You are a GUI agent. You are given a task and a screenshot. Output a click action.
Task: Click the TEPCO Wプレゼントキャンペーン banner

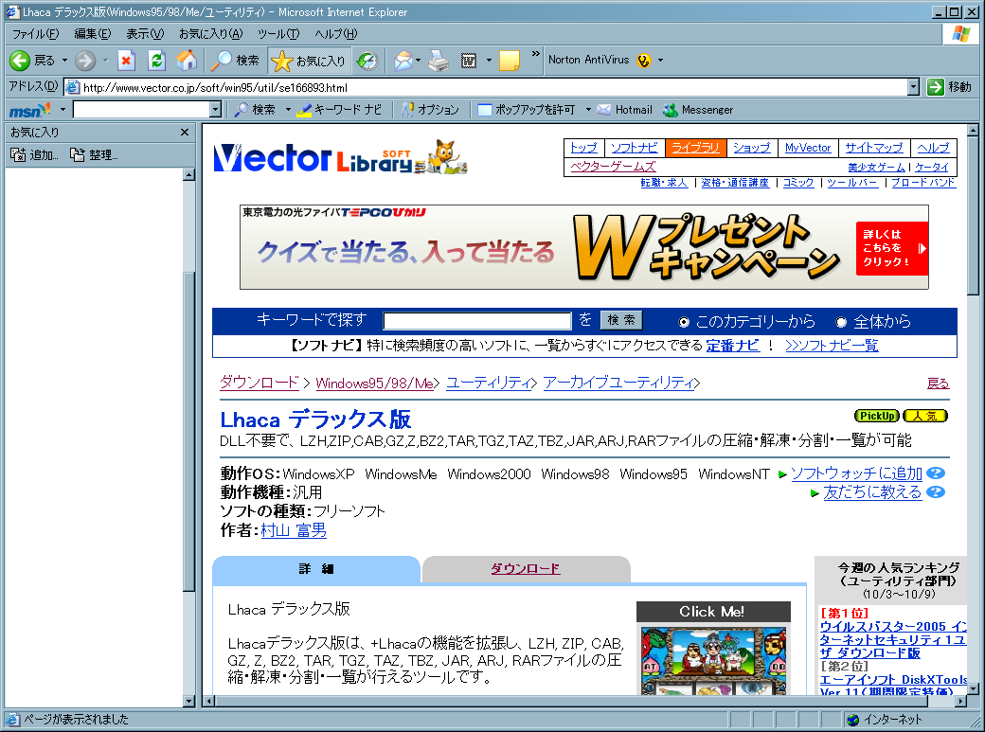pyautogui.click(x=584, y=247)
